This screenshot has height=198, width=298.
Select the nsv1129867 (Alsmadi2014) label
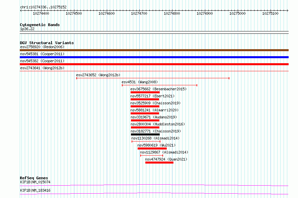pos(164,152)
